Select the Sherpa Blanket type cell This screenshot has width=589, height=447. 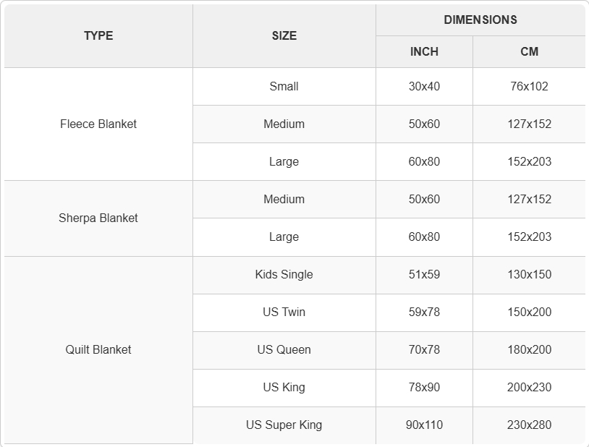(x=98, y=218)
